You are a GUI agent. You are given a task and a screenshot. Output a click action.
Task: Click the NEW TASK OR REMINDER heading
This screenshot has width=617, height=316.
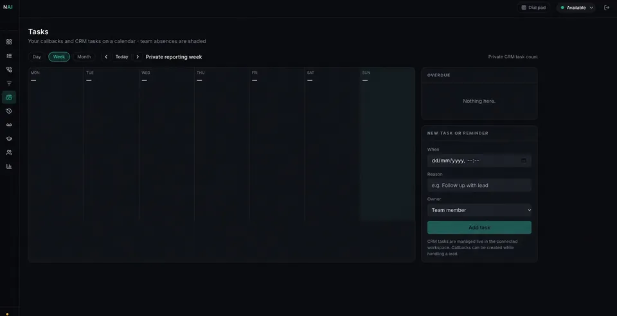tap(458, 133)
